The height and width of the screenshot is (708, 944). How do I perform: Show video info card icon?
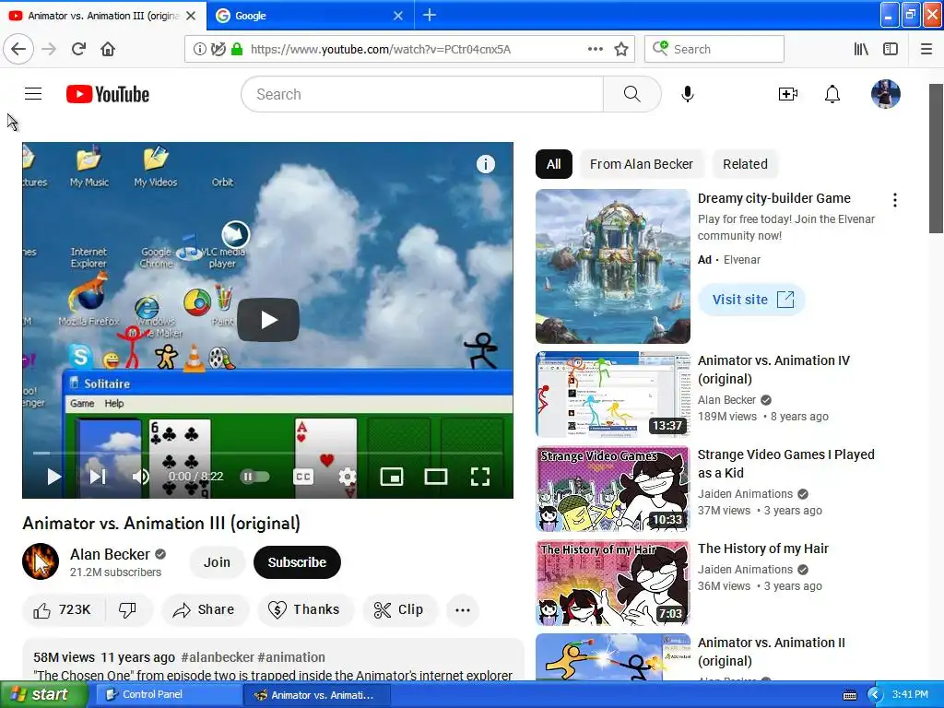click(485, 164)
